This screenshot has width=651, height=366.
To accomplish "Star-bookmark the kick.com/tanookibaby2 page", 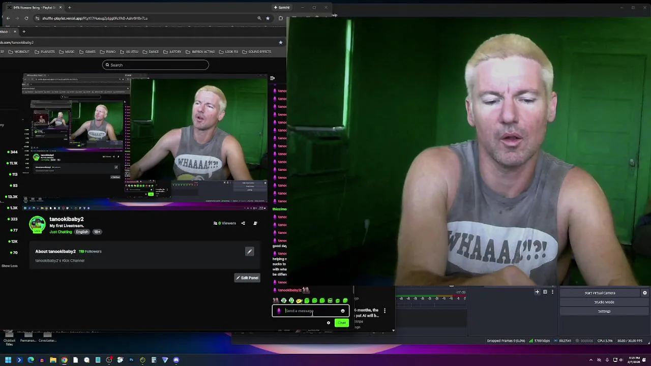I will coord(280,42).
